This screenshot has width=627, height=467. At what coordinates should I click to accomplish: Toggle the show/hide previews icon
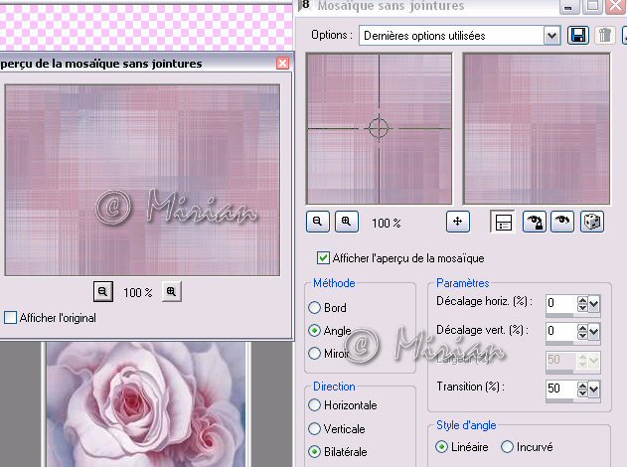(504, 223)
